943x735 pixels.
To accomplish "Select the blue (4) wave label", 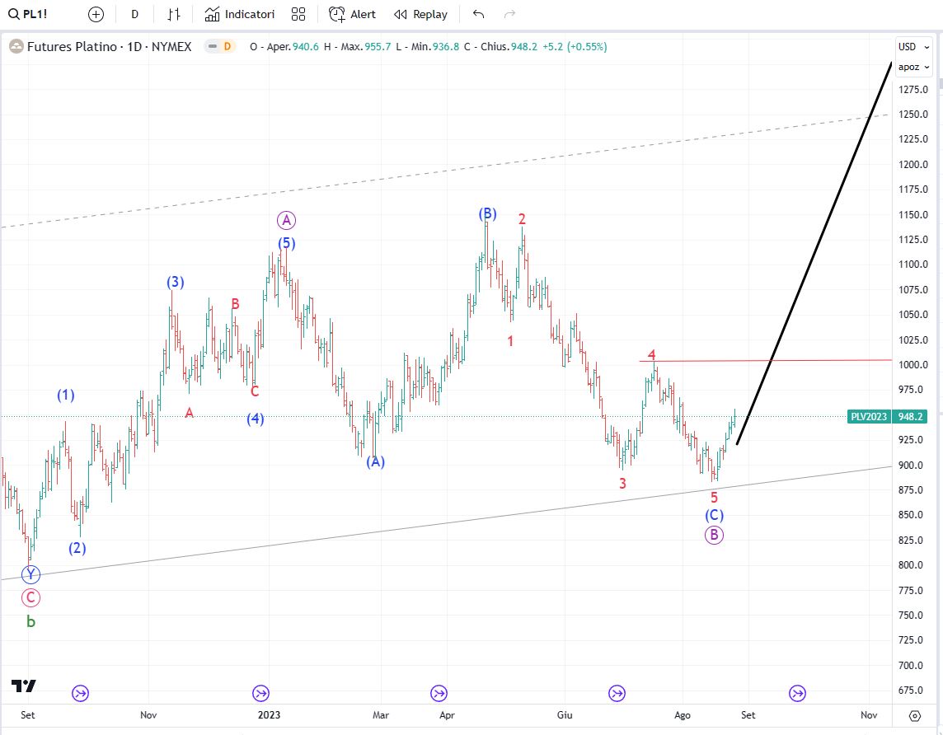I will (256, 419).
